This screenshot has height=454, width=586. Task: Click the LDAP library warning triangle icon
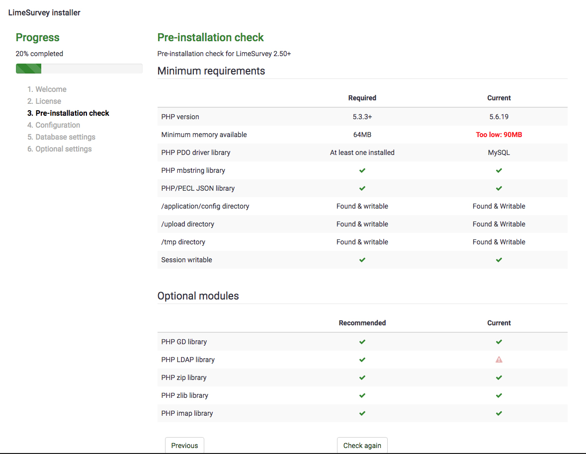pos(499,360)
